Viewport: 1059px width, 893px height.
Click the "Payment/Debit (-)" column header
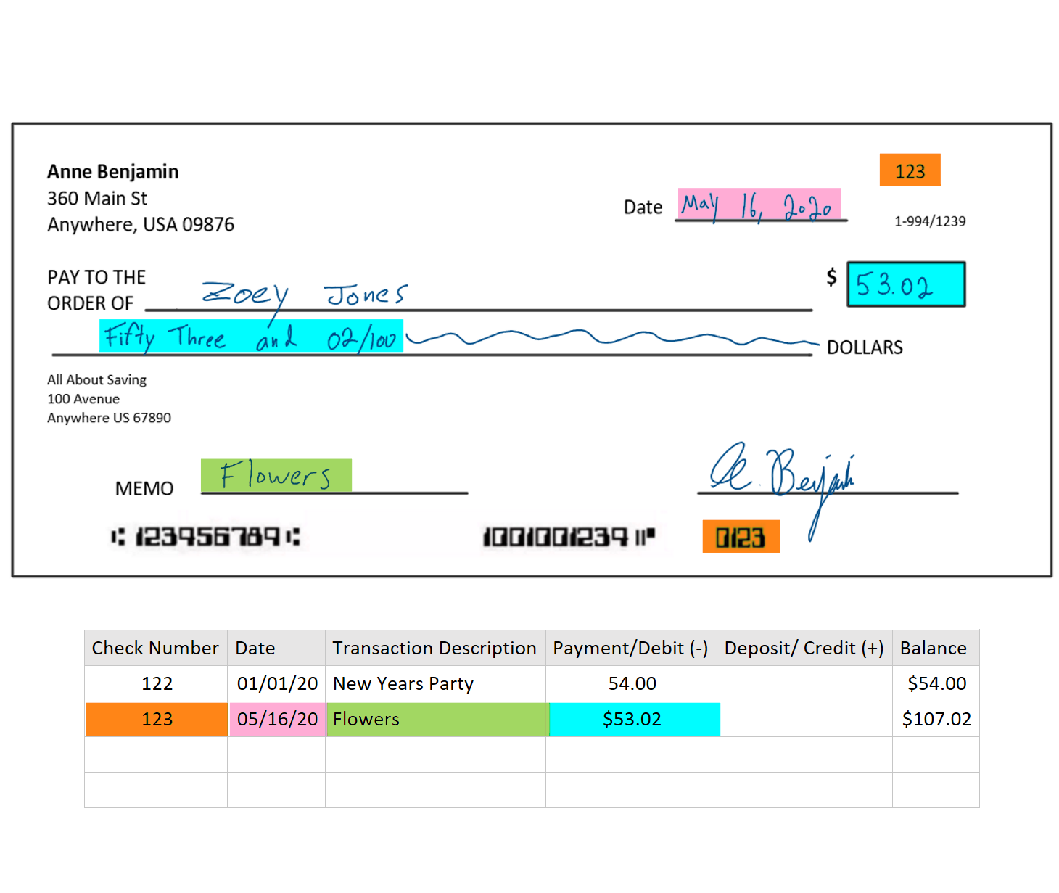(x=631, y=648)
